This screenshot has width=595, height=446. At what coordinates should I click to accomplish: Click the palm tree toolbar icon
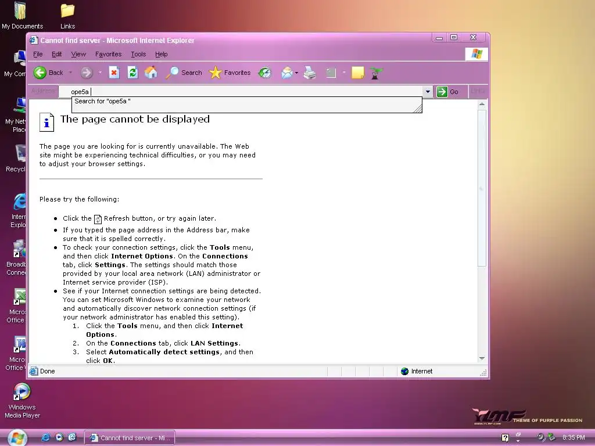(x=375, y=73)
